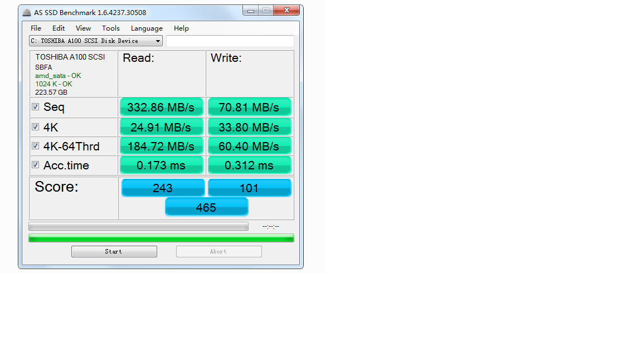Viewport: 642px width, 361px height.
Task: Click the green overall progress bar
Action: pyautogui.click(x=161, y=238)
